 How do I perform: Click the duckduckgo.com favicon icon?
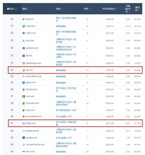pos(23,63)
